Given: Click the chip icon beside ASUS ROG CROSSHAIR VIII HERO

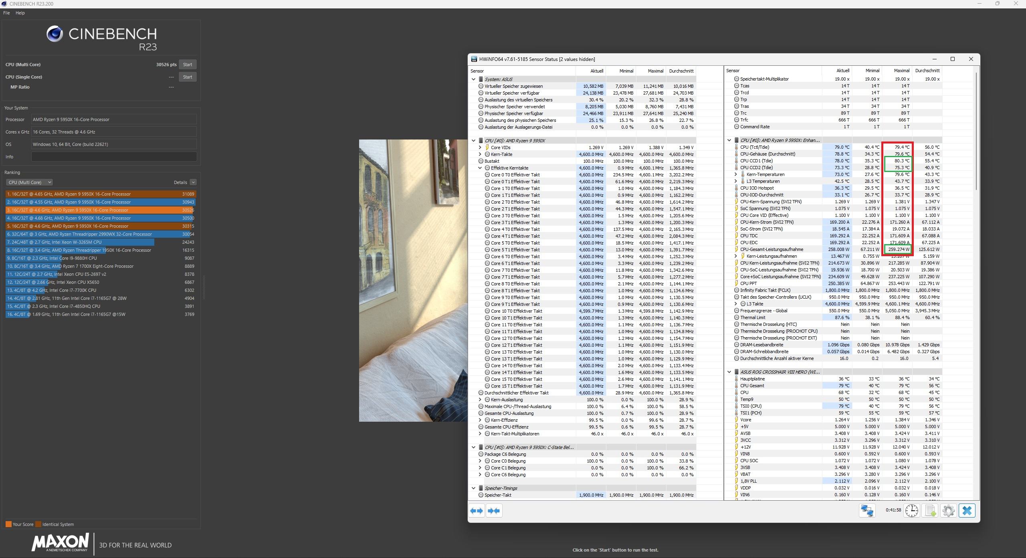Looking at the screenshot, I should pos(736,372).
